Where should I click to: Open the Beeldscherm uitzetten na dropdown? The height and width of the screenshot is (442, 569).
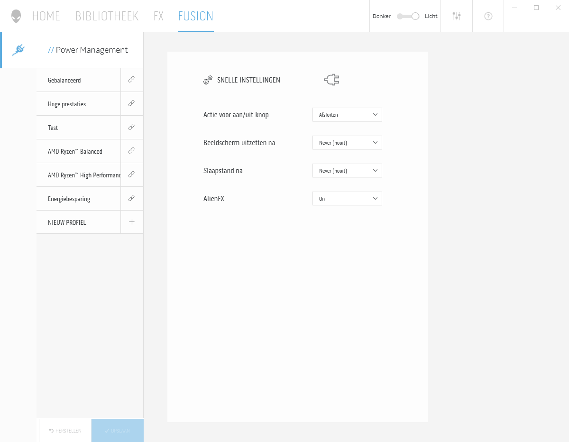pyautogui.click(x=347, y=143)
